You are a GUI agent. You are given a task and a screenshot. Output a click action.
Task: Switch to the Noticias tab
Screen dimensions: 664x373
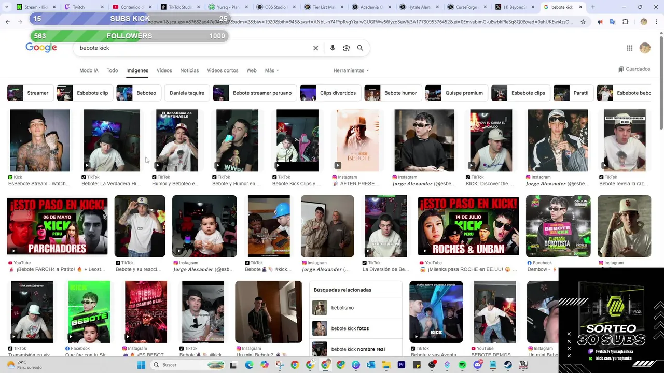click(x=189, y=70)
